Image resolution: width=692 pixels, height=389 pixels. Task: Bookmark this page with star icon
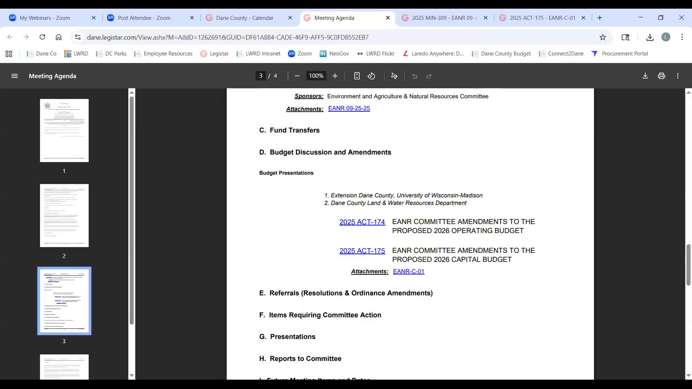pos(603,37)
